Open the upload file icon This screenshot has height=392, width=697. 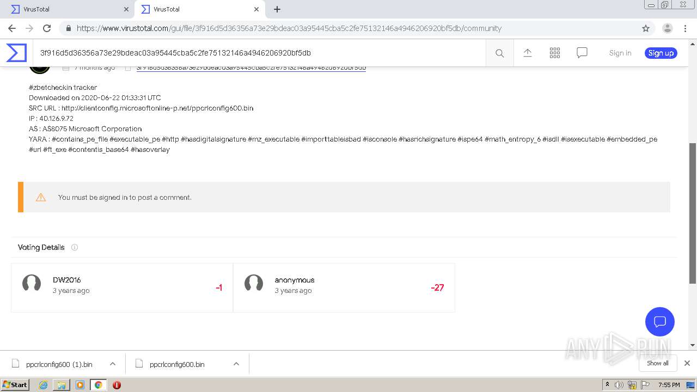tap(528, 53)
